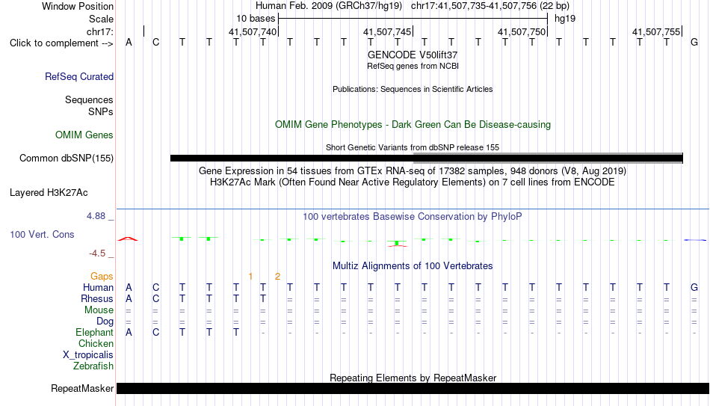Click the black RepeatMasker element bar
Screen dimensions: 710x406
coord(413,388)
